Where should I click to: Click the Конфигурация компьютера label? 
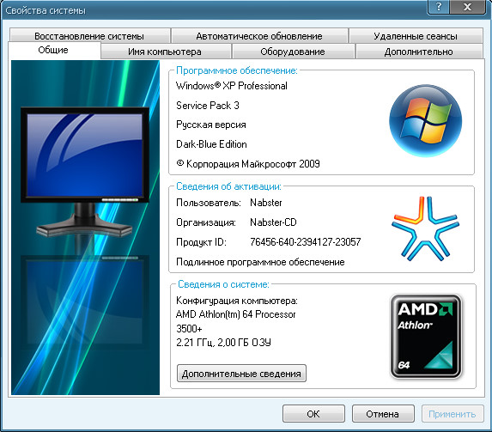pos(237,301)
